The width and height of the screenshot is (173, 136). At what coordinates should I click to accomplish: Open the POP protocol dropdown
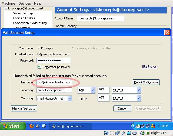pos(86,90)
